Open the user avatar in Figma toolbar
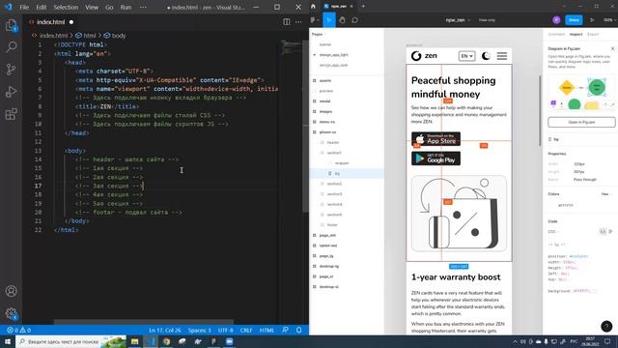This screenshot has width=618, height=348. click(x=556, y=20)
